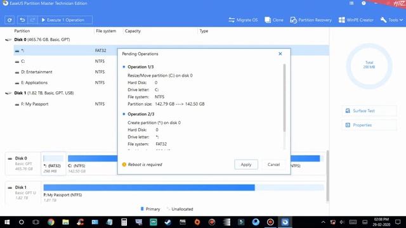Image resolution: width=406 pixels, height=228 pixels.
Task: Apply the pending operations
Action: (246, 165)
